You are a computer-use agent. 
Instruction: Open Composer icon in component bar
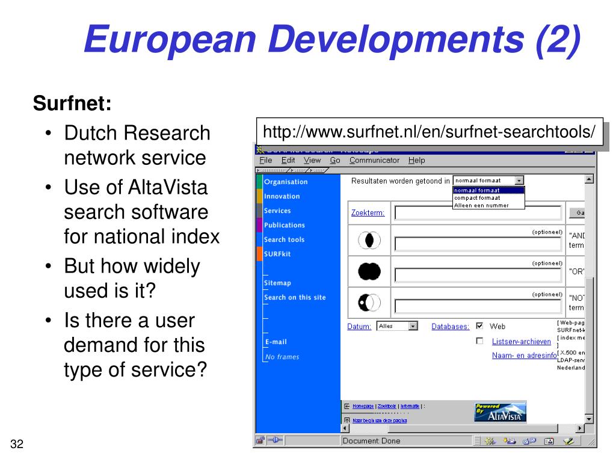568,441
